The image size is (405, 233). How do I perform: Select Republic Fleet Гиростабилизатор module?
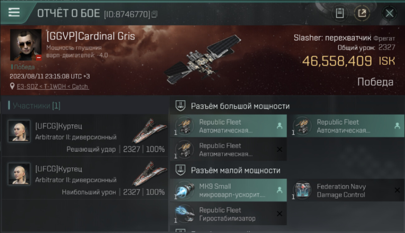[228, 214]
